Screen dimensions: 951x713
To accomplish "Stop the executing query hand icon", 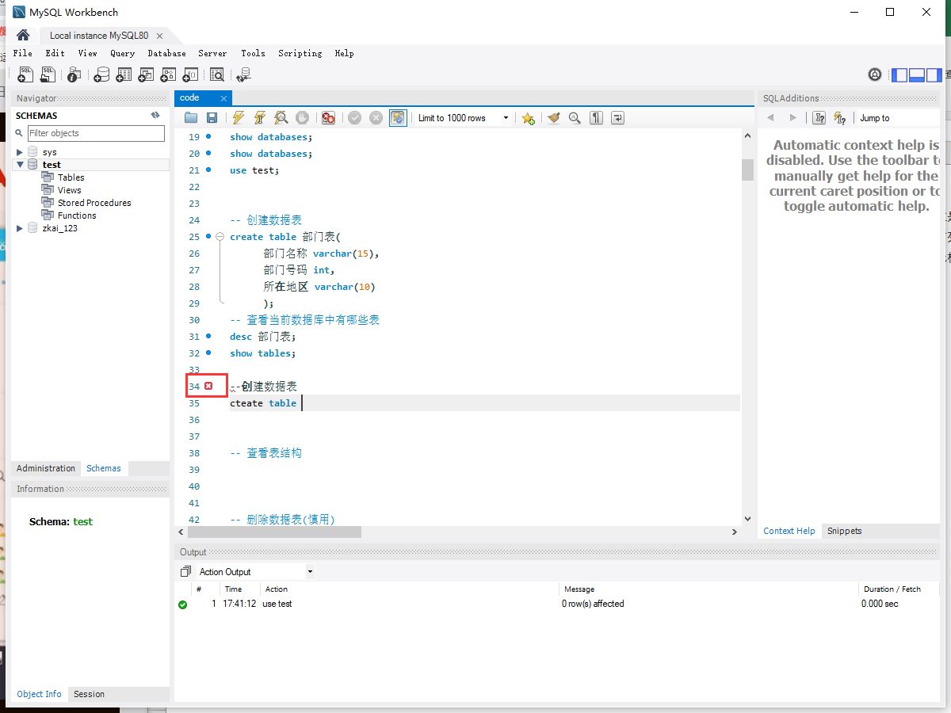I will point(302,118).
